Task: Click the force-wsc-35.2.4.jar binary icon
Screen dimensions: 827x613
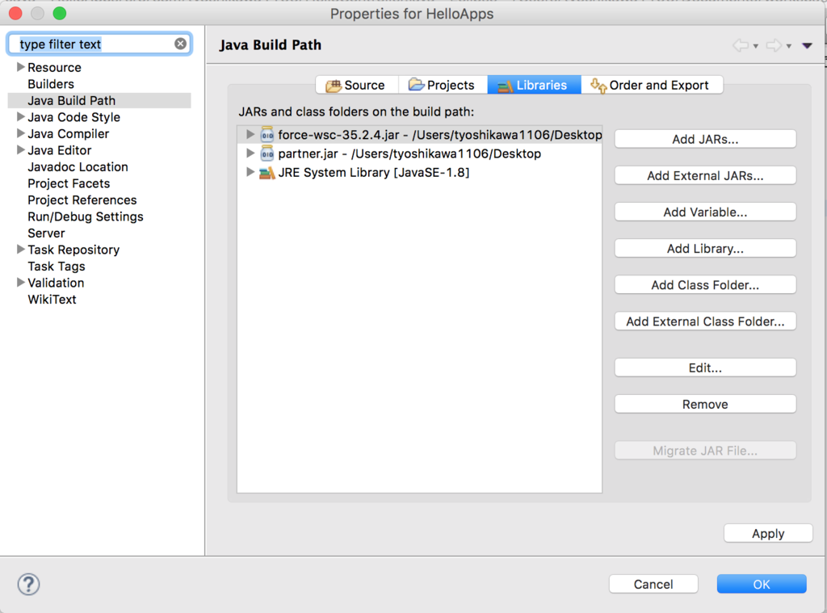Action: 267,134
